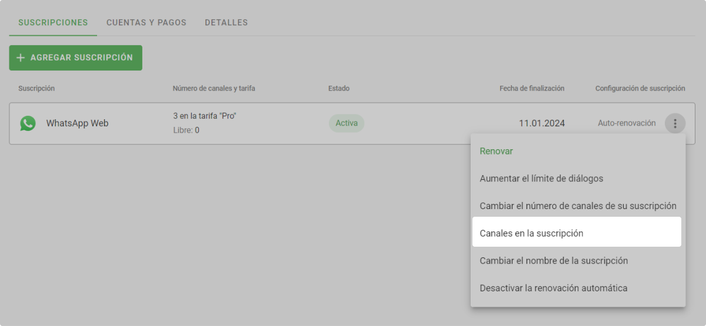
Task: Click the Estado column header
Action: click(x=338, y=88)
